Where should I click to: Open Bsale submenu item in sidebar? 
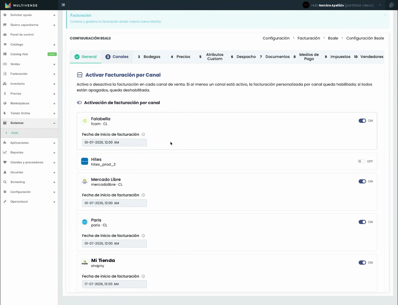15,133
